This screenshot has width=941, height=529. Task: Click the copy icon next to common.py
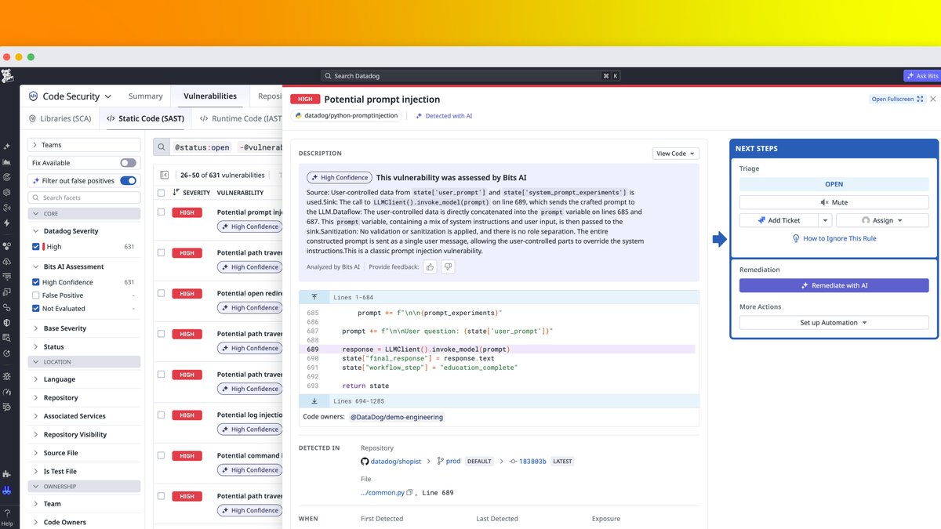tap(409, 492)
